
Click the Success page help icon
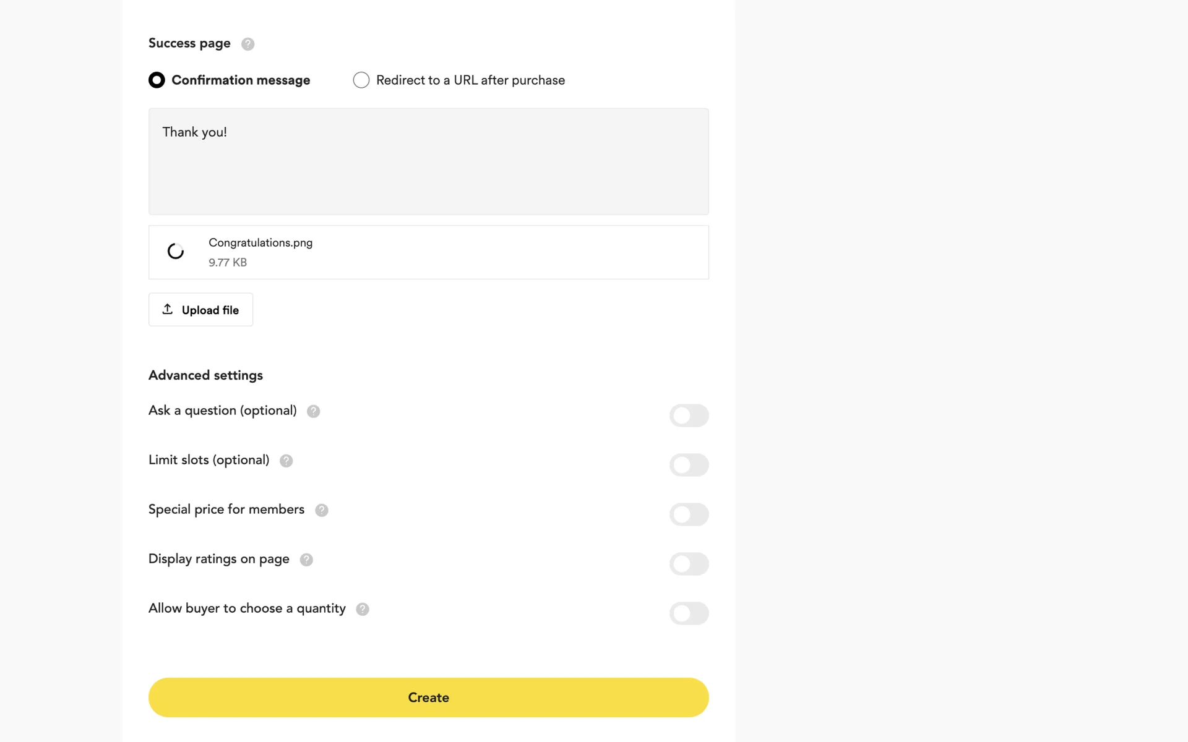click(x=247, y=44)
